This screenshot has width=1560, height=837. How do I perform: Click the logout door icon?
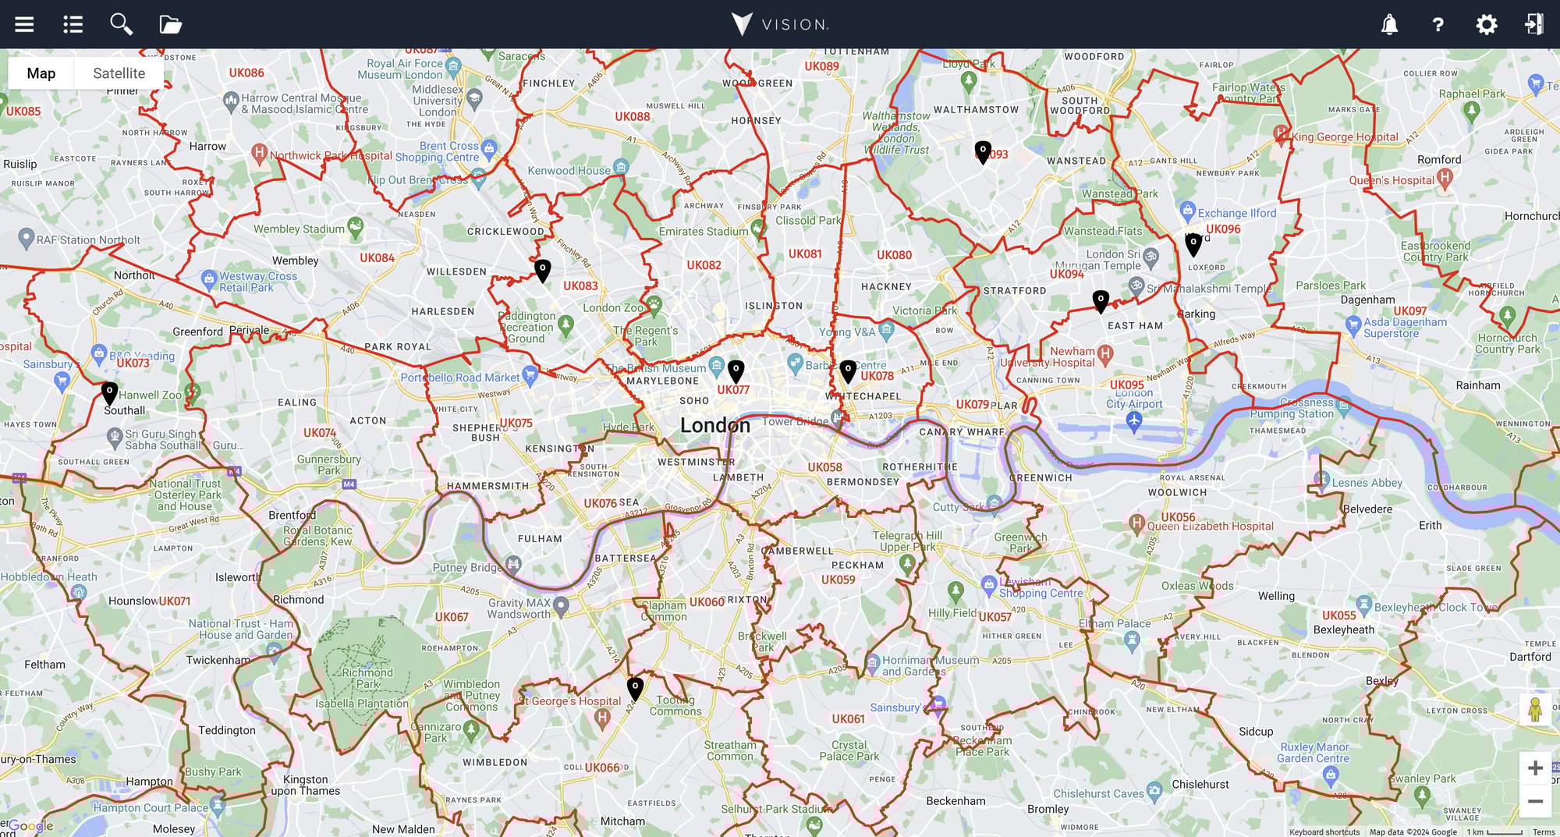1534,24
